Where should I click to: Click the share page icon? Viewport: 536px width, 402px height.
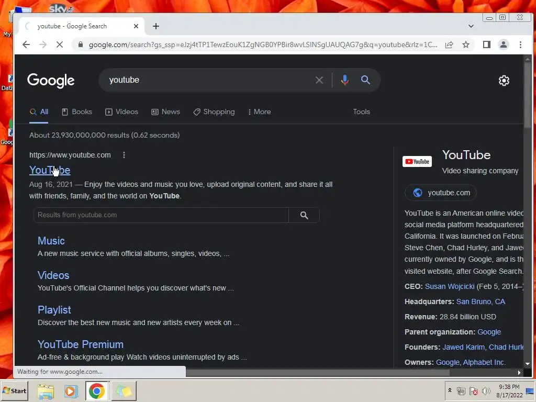(449, 44)
